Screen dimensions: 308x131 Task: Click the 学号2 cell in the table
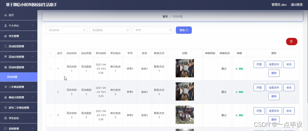point(130,92)
